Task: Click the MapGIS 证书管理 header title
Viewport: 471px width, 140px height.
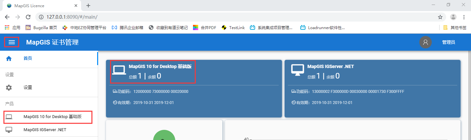Action: click(52, 42)
